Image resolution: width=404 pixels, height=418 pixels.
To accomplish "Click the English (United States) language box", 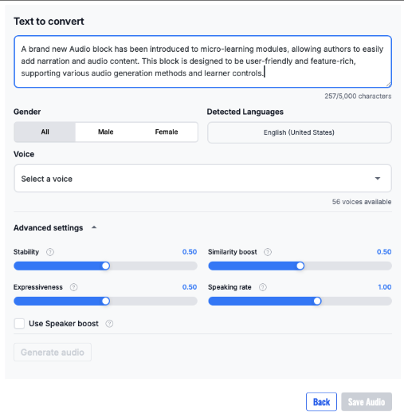I will (x=300, y=132).
